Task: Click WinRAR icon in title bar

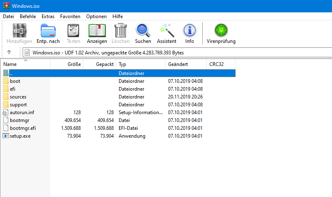Action: 6,6
